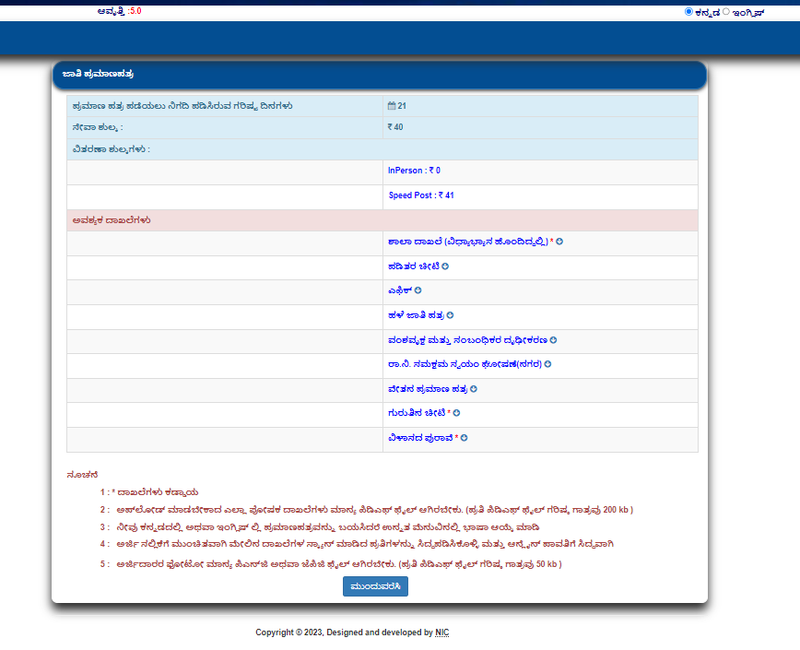Click the download icon next to ವಿಳಾಸದ ಪುರಾವೆ
Screen dimensions: 800x650
tap(464, 438)
